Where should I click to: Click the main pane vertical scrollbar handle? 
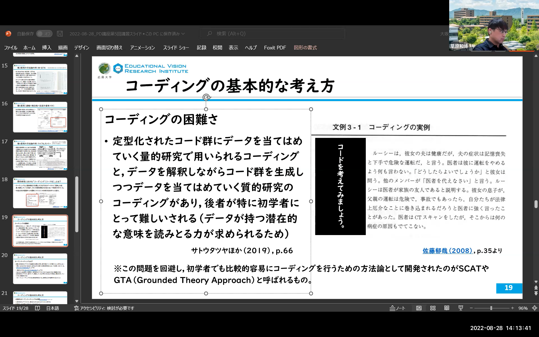click(x=536, y=204)
